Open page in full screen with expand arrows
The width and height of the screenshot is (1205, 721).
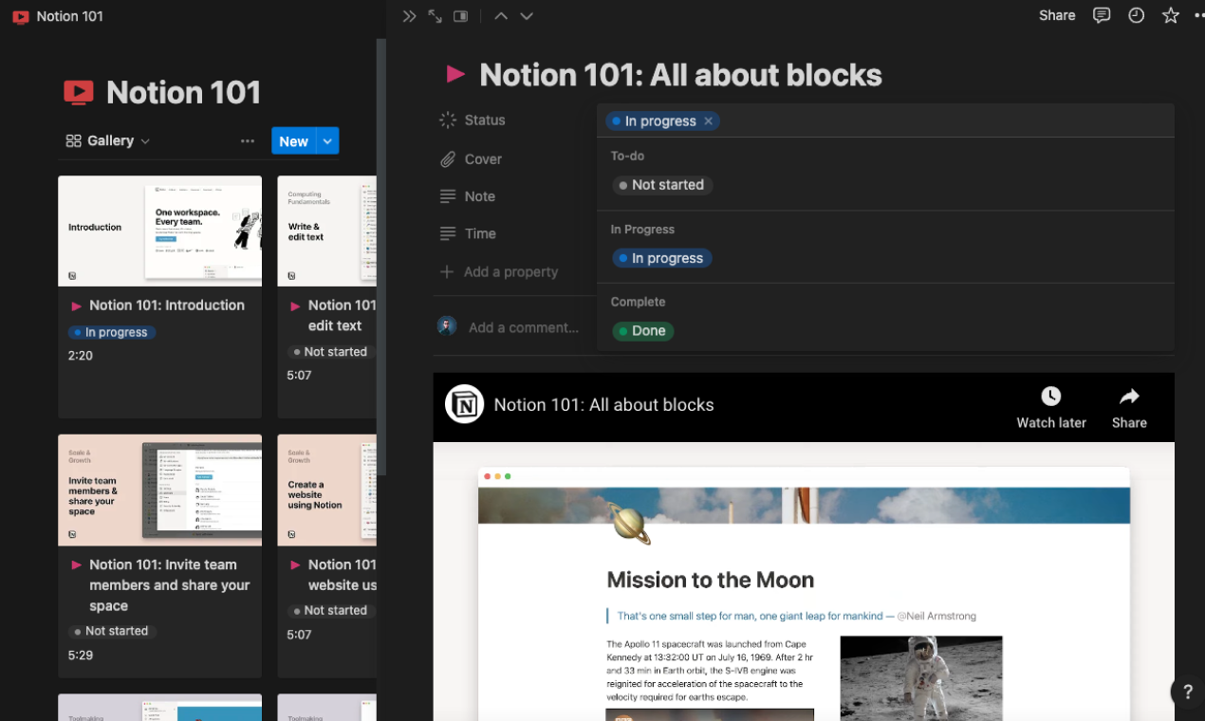[x=435, y=16]
